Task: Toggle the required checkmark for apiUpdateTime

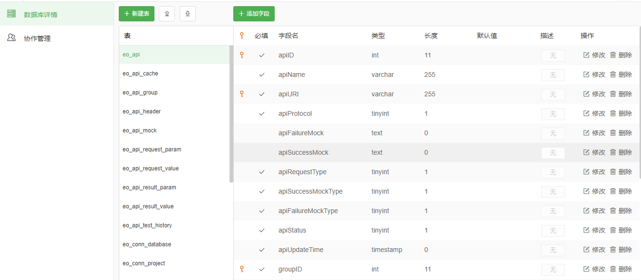Action: [x=262, y=250]
